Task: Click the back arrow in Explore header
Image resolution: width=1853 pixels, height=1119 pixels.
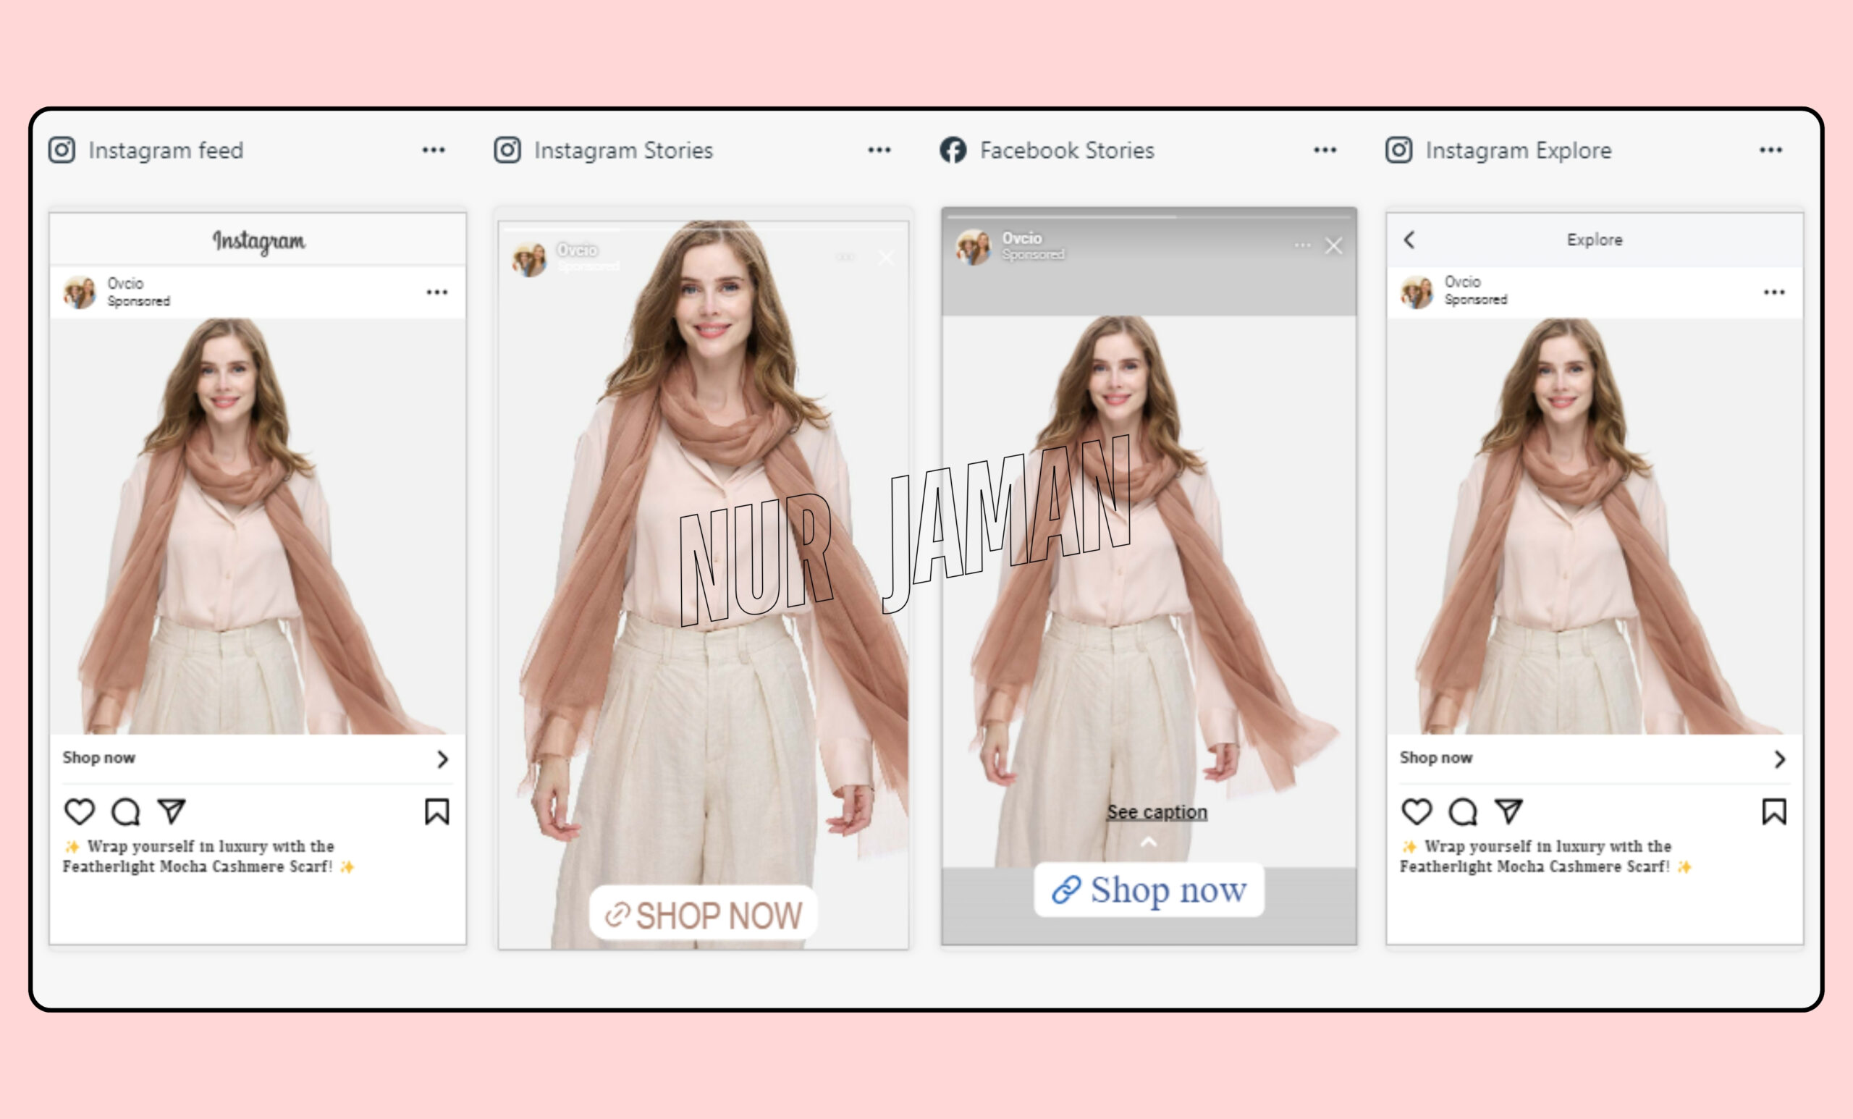Action: click(x=1409, y=240)
